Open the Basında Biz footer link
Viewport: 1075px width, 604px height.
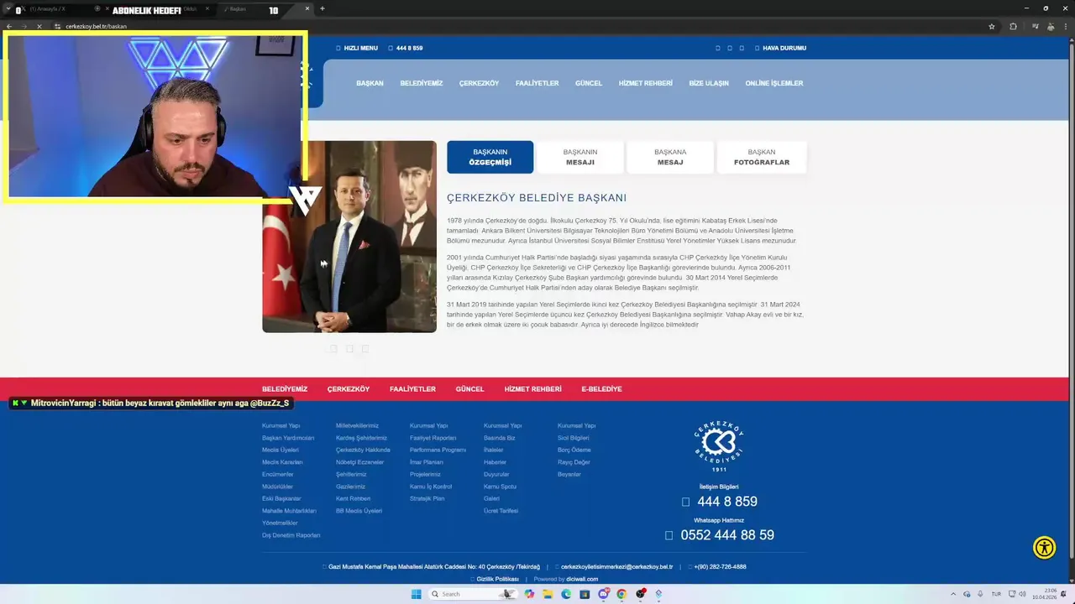(x=500, y=438)
